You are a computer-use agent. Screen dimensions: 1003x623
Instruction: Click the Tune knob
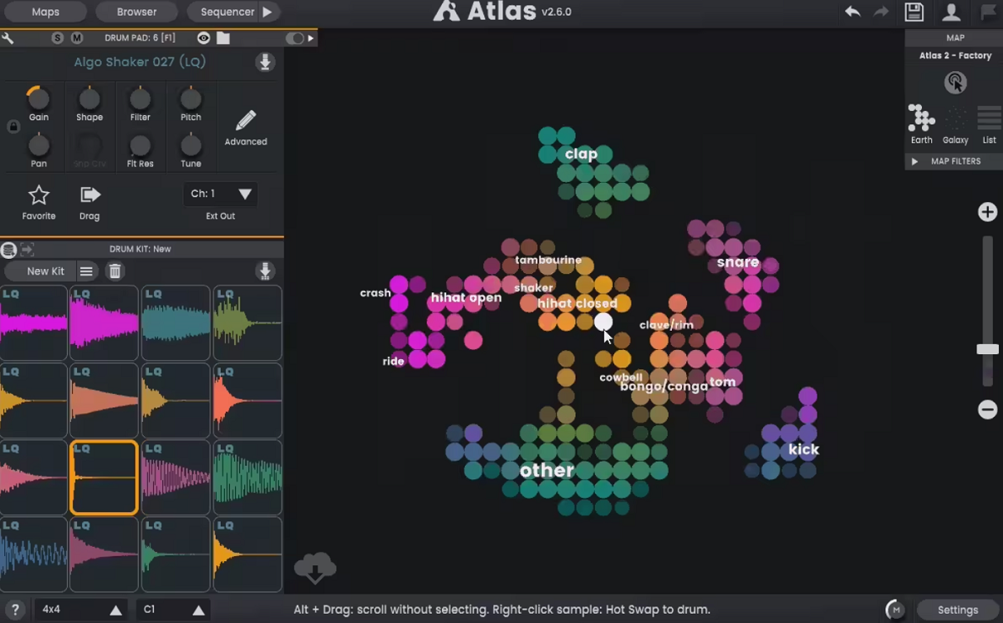[x=191, y=145]
